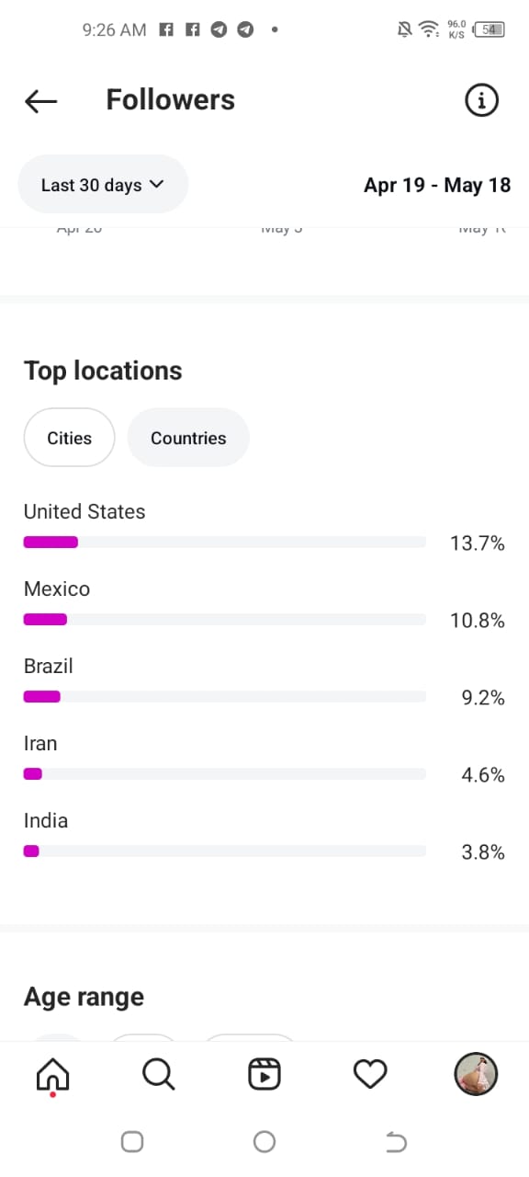Image resolution: width=529 pixels, height=1177 pixels.
Task: Click the chevron beside Last 30 days
Action: coord(156,184)
